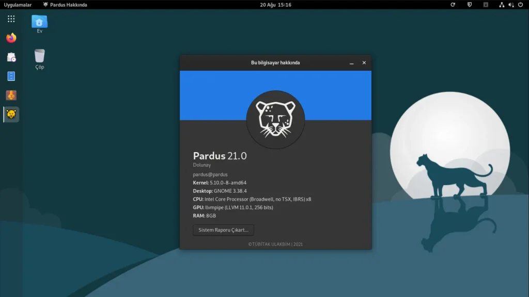Open the shield security indicator in the tray
Screen dimensions: 529x297
point(469,5)
